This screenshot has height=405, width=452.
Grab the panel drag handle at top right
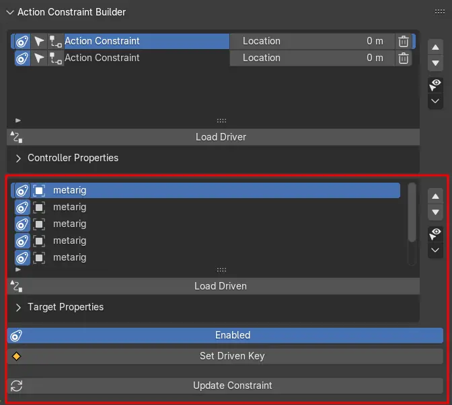[440, 12]
